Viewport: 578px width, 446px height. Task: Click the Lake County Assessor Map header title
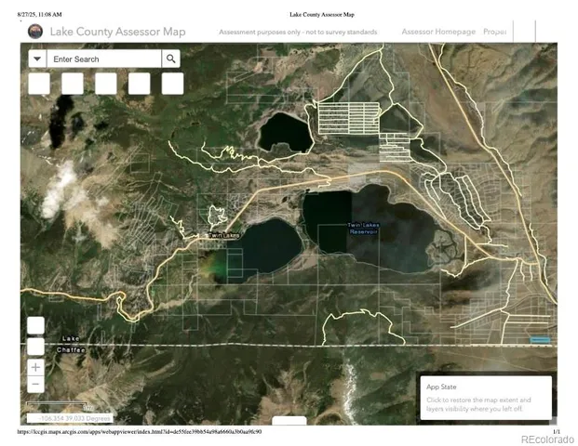[117, 32]
